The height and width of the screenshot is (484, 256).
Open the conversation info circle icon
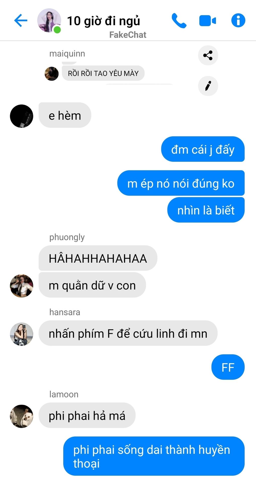[x=238, y=20]
